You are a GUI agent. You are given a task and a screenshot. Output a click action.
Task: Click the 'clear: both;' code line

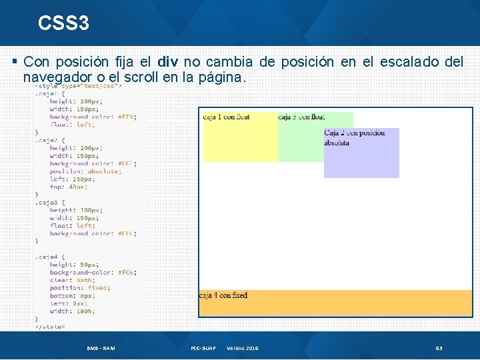pos(73,280)
